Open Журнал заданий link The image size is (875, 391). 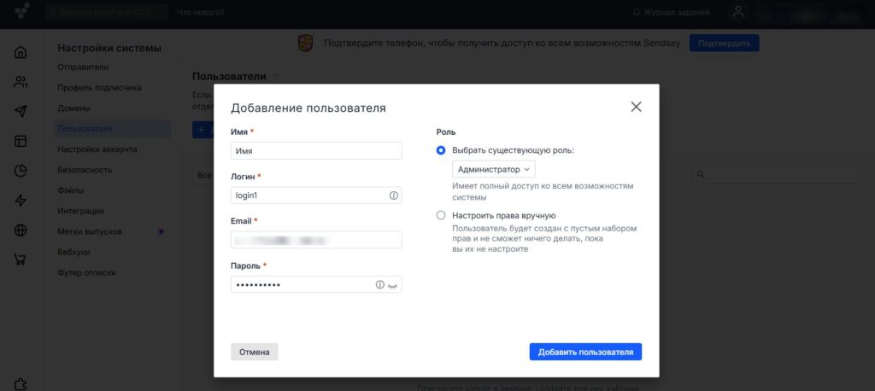click(x=677, y=12)
